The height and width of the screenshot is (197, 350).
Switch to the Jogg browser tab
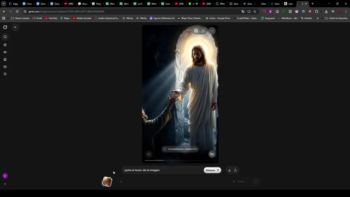pos(13,4)
